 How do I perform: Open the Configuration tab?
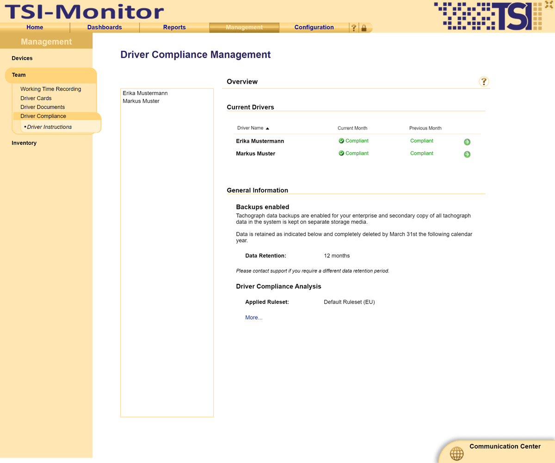[314, 27]
